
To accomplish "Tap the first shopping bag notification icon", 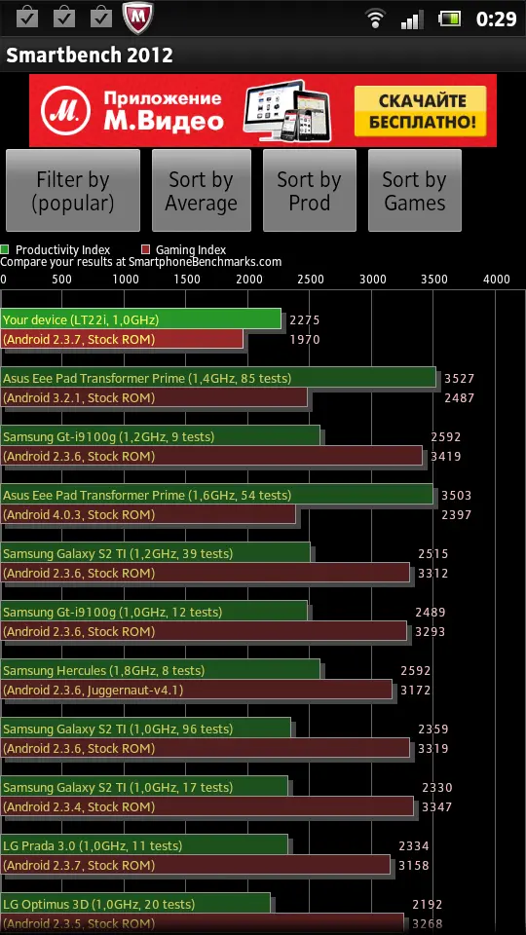I will pyautogui.click(x=27, y=19).
